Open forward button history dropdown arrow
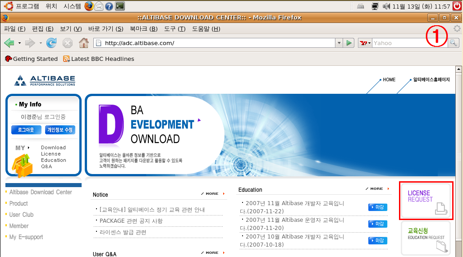 41,43
